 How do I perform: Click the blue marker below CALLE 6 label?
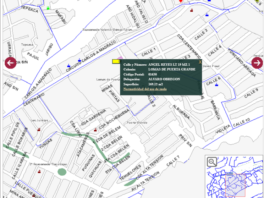[x=217, y=85]
